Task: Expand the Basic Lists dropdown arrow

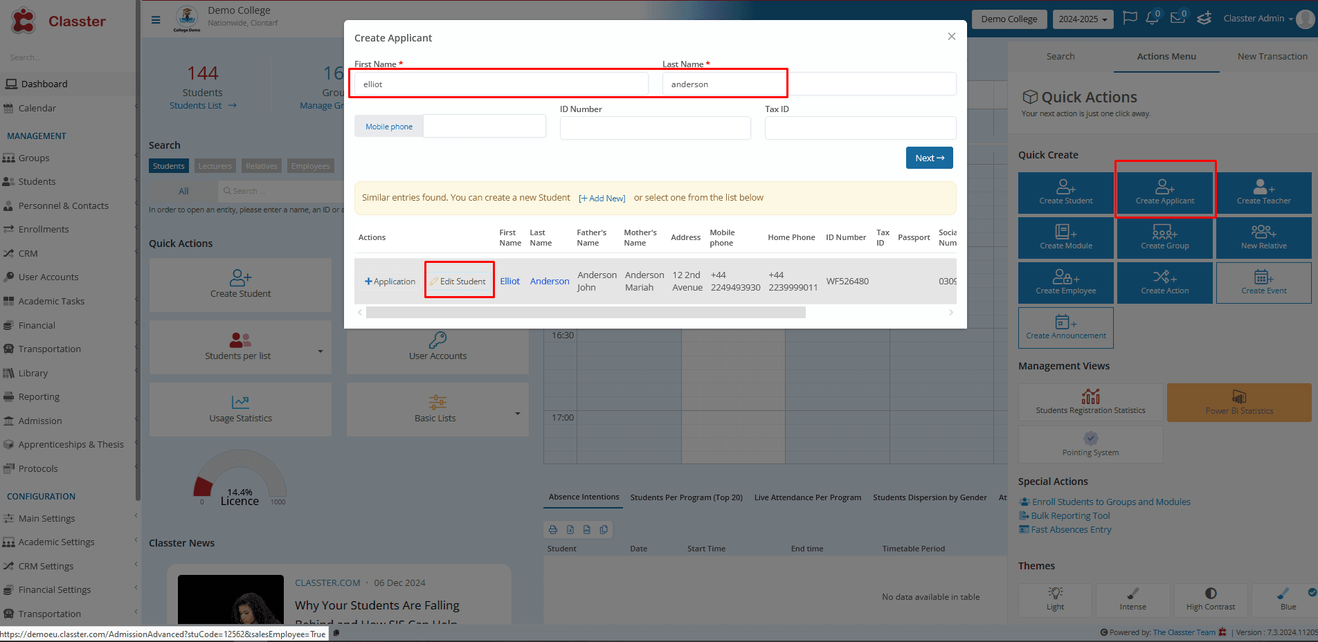Action: pyautogui.click(x=518, y=414)
